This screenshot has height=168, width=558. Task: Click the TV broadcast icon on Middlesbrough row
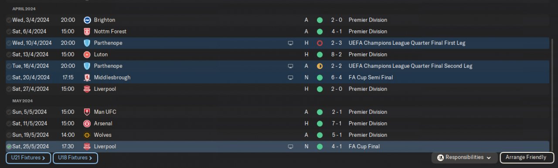tap(291, 78)
